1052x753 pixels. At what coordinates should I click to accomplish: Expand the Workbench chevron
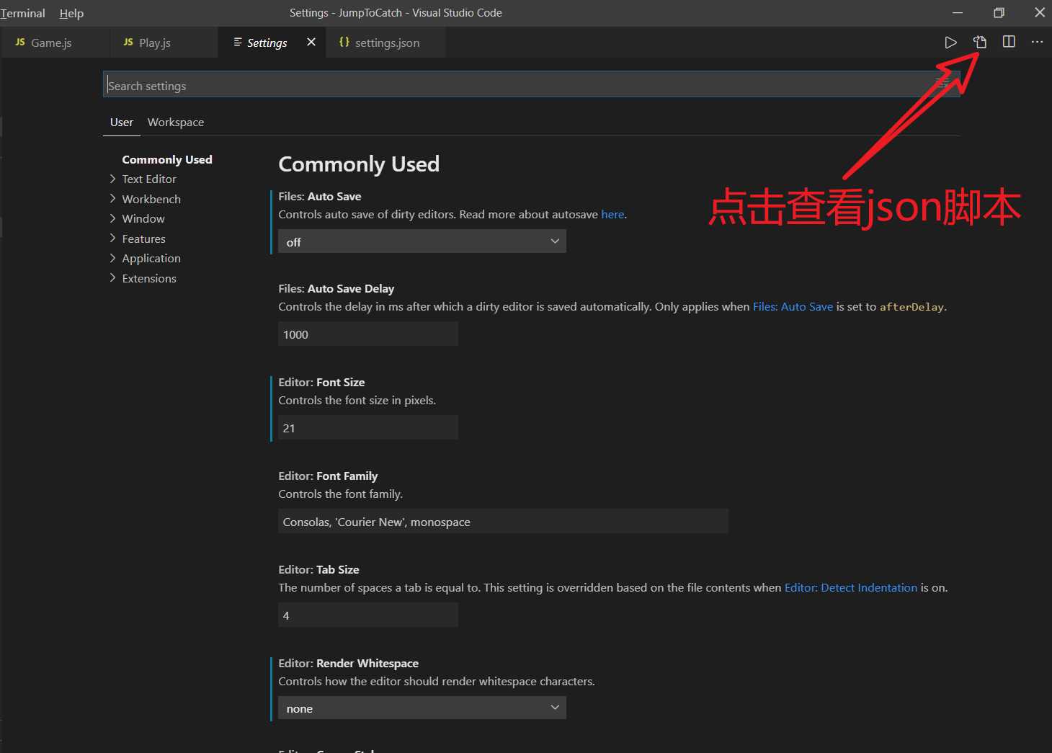pos(112,198)
